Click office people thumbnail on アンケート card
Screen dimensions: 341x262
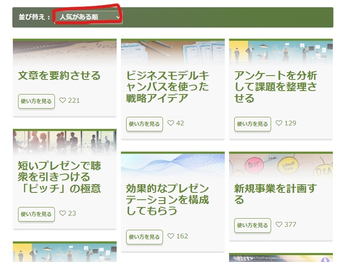pyautogui.click(x=281, y=53)
